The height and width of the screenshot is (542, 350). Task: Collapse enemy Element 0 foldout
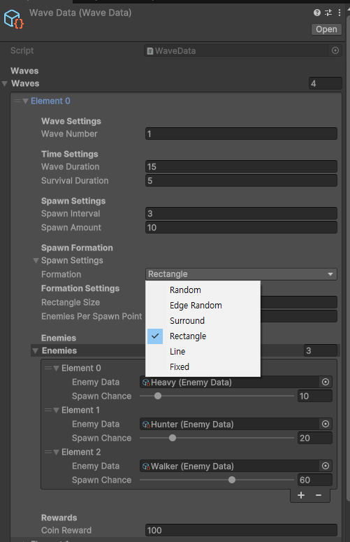point(57,369)
